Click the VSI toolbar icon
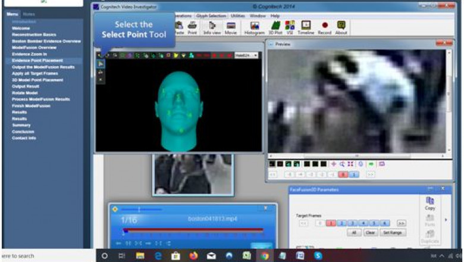 (x=290, y=28)
